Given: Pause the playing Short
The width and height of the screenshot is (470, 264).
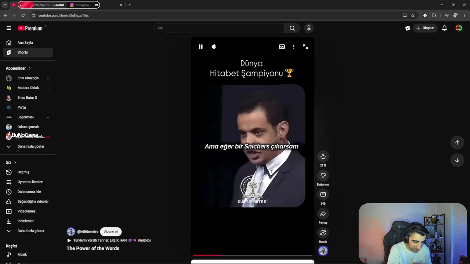Looking at the screenshot, I should click(x=200, y=47).
